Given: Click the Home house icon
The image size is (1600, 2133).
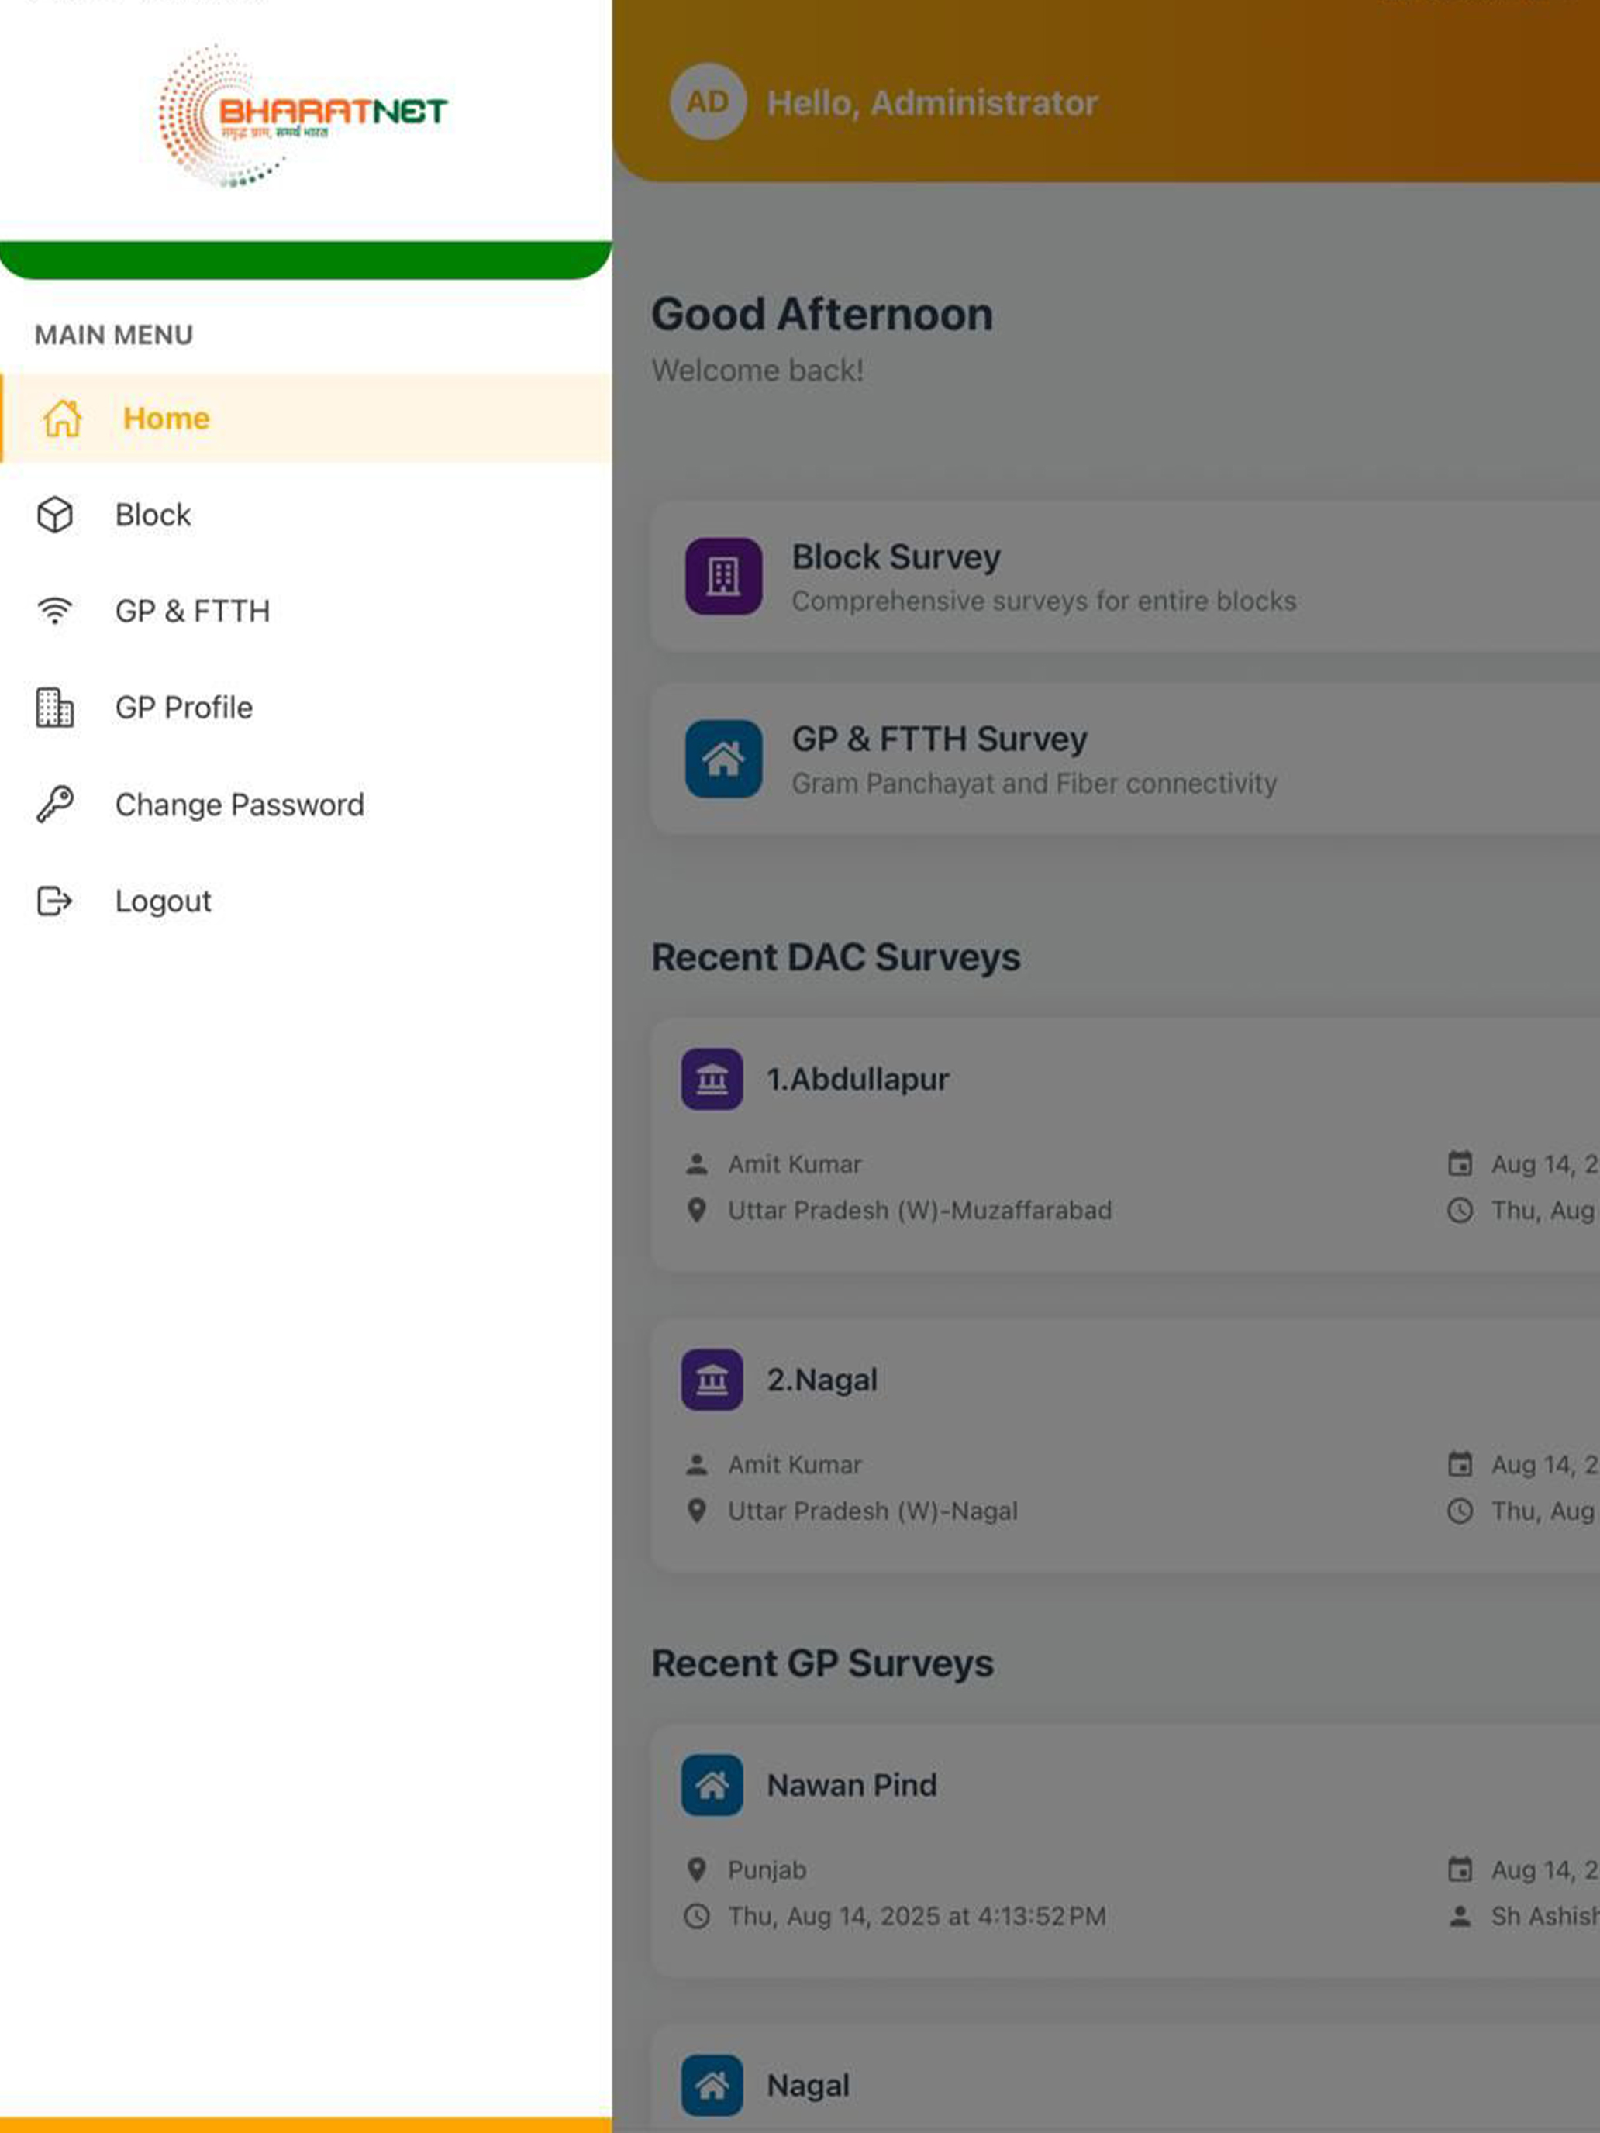Looking at the screenshot, I should click(x=62, y=419).
